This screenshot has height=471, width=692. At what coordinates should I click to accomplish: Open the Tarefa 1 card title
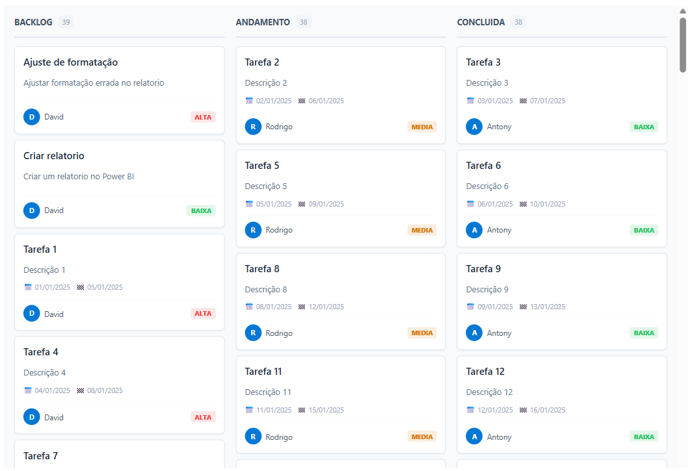(x=40, y=249)
